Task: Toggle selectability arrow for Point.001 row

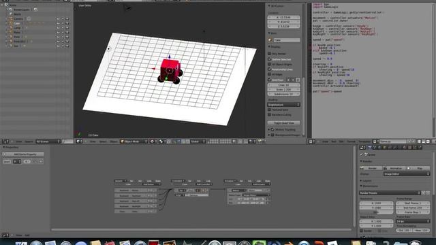Action: pyautogui.click(x=63, y=42)
